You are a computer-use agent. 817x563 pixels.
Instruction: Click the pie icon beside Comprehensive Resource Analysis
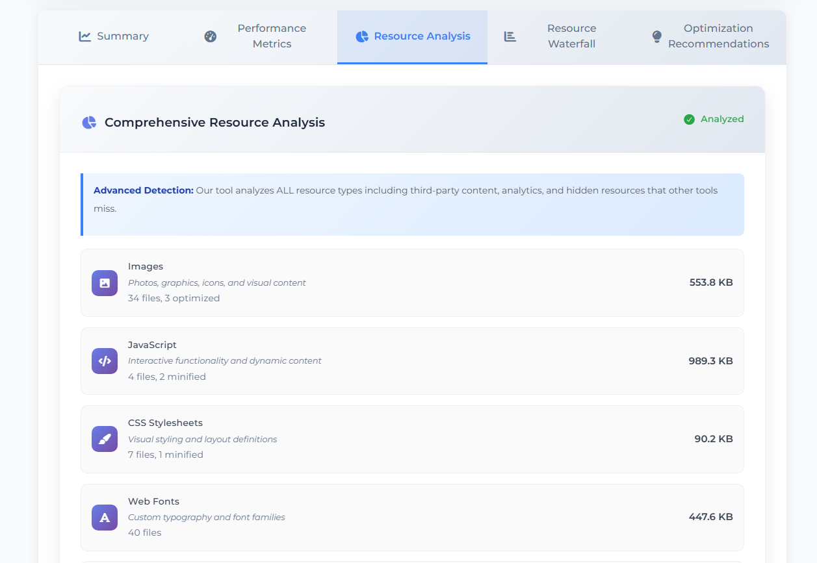89,122
